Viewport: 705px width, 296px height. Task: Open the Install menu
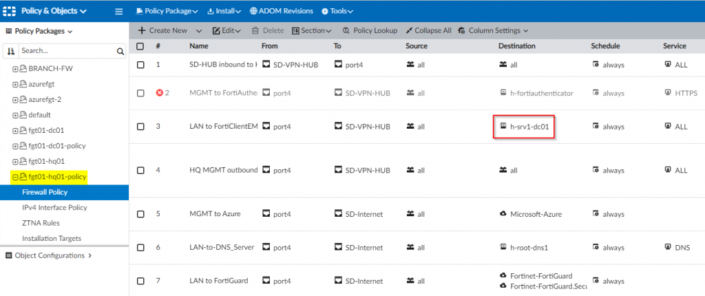224,11
